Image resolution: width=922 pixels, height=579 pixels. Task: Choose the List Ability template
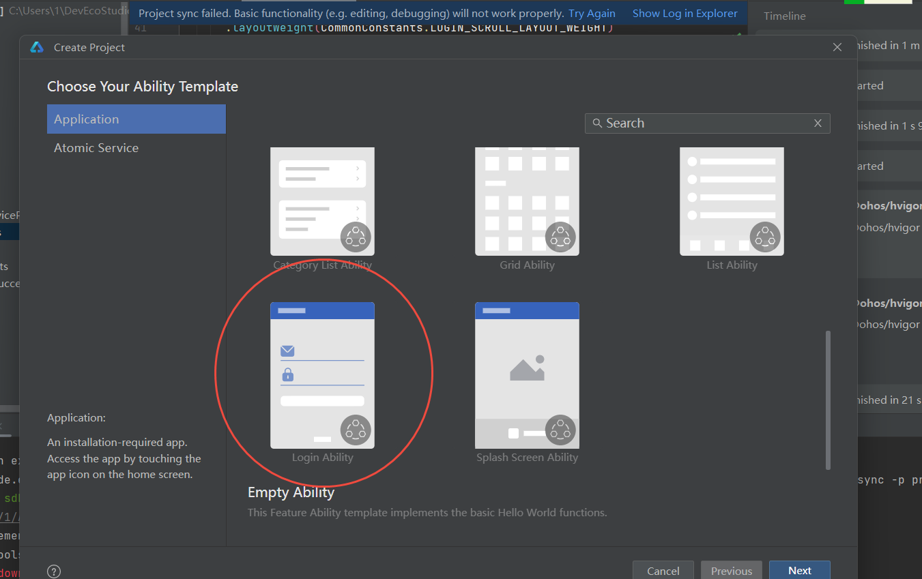click(732, 202)
